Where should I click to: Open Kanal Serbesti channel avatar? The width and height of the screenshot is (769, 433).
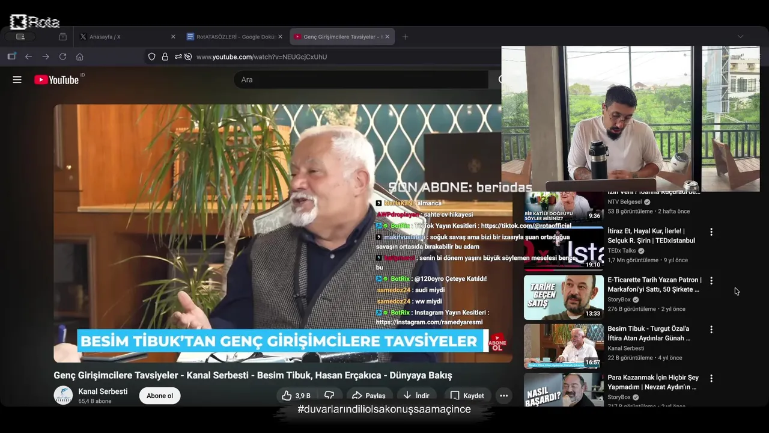pyautogui.click(x=63, y=395)
